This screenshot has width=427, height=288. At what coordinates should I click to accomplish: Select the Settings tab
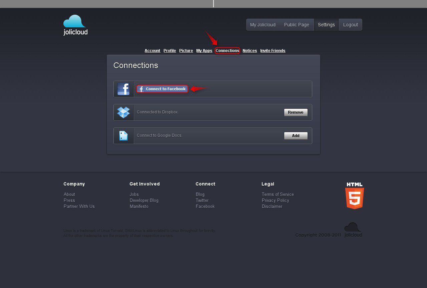[x=326, y=25]
